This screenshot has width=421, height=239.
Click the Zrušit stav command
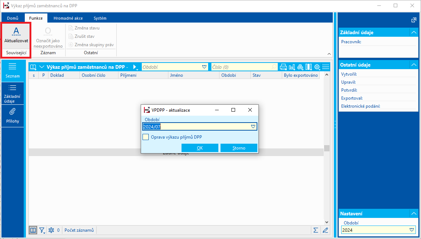point(82,36)
